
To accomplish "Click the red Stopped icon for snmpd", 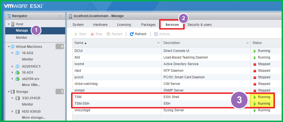I will 255,91.
